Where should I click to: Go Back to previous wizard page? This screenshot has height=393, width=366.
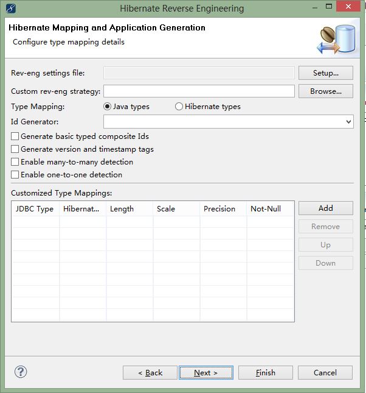tap(150, 373)
